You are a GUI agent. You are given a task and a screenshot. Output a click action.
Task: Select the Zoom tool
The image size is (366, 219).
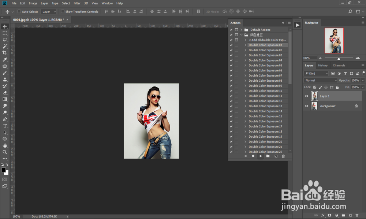(x=5, y=152)
